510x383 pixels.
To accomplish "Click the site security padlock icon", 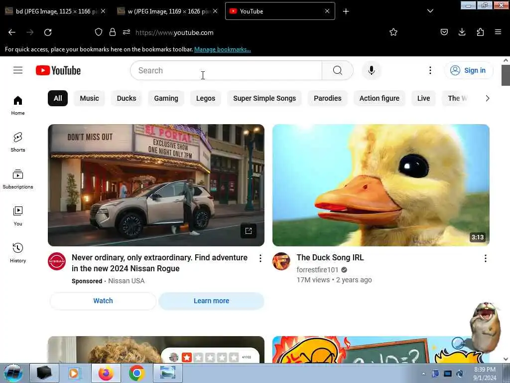I will click(x=113, y=32).
